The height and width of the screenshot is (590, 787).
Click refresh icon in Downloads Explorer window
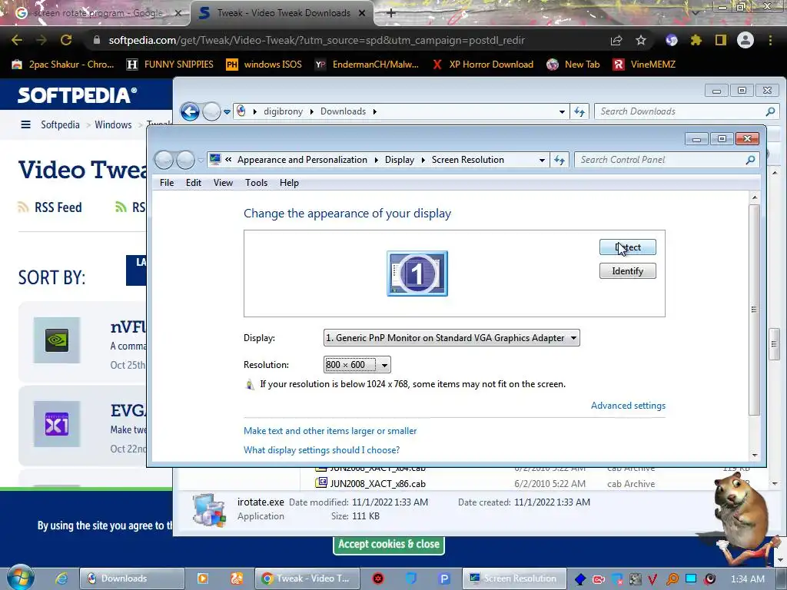tap(579, 112)
